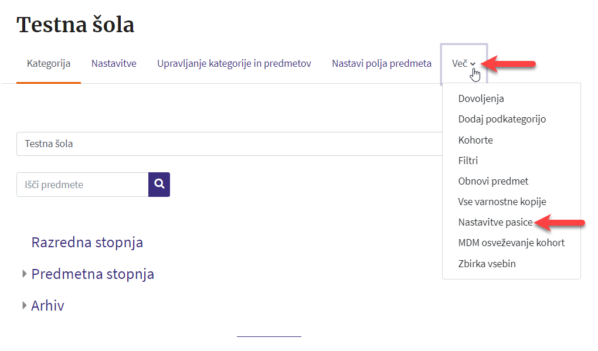Open Upravljanje kategorije in predmetov tab

coord(234,64)
